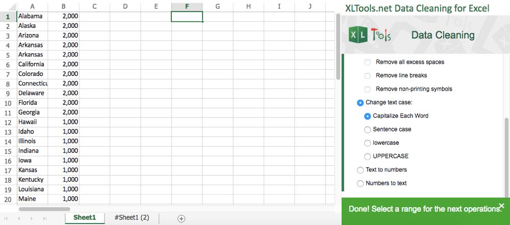
Task: Go to the first sheet using arrow
Action: [7, 218]
